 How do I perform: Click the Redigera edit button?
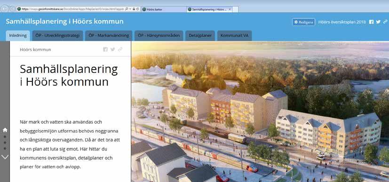[x=303, y=22]
